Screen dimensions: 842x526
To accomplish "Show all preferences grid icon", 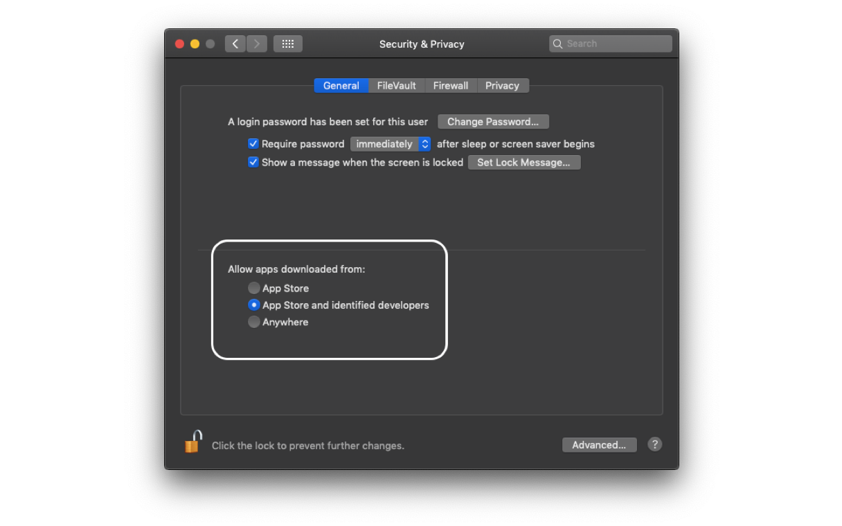I will [288, 44].
